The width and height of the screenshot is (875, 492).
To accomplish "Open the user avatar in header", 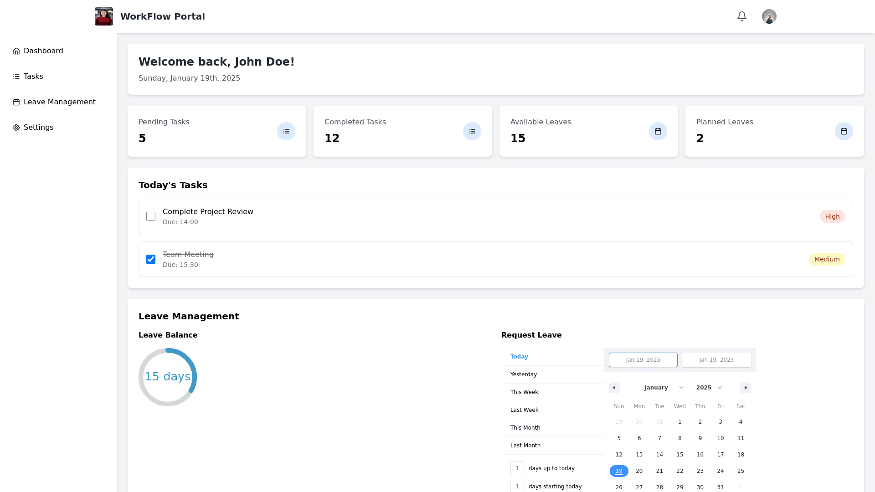I will [x=769, y=16].
